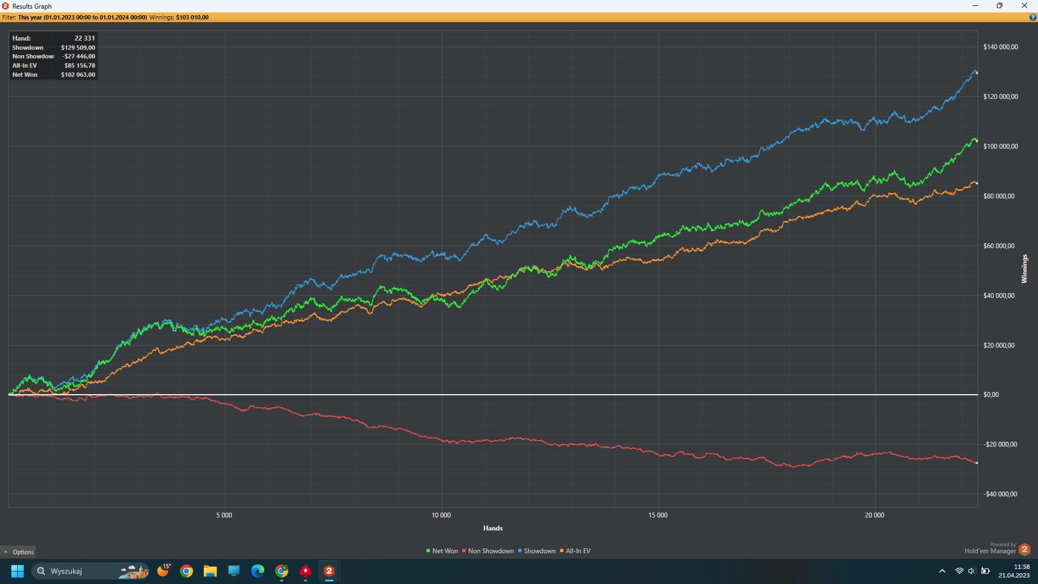
Task: Toggle the Showdown legend entry
Action: coord(537,551)
